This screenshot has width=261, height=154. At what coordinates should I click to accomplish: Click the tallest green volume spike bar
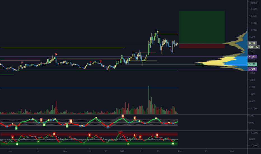pos(149,100)
